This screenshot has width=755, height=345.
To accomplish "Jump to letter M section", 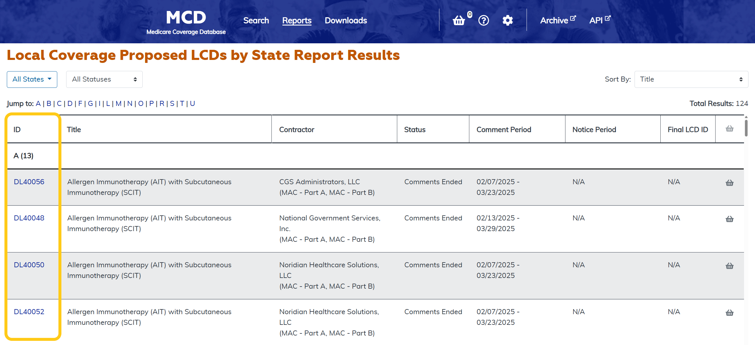I will [118, 104].
